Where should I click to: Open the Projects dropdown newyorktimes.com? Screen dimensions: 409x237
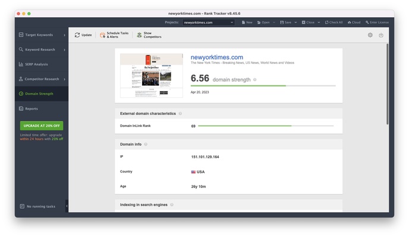pyautogui.click(x=209, y=23)
